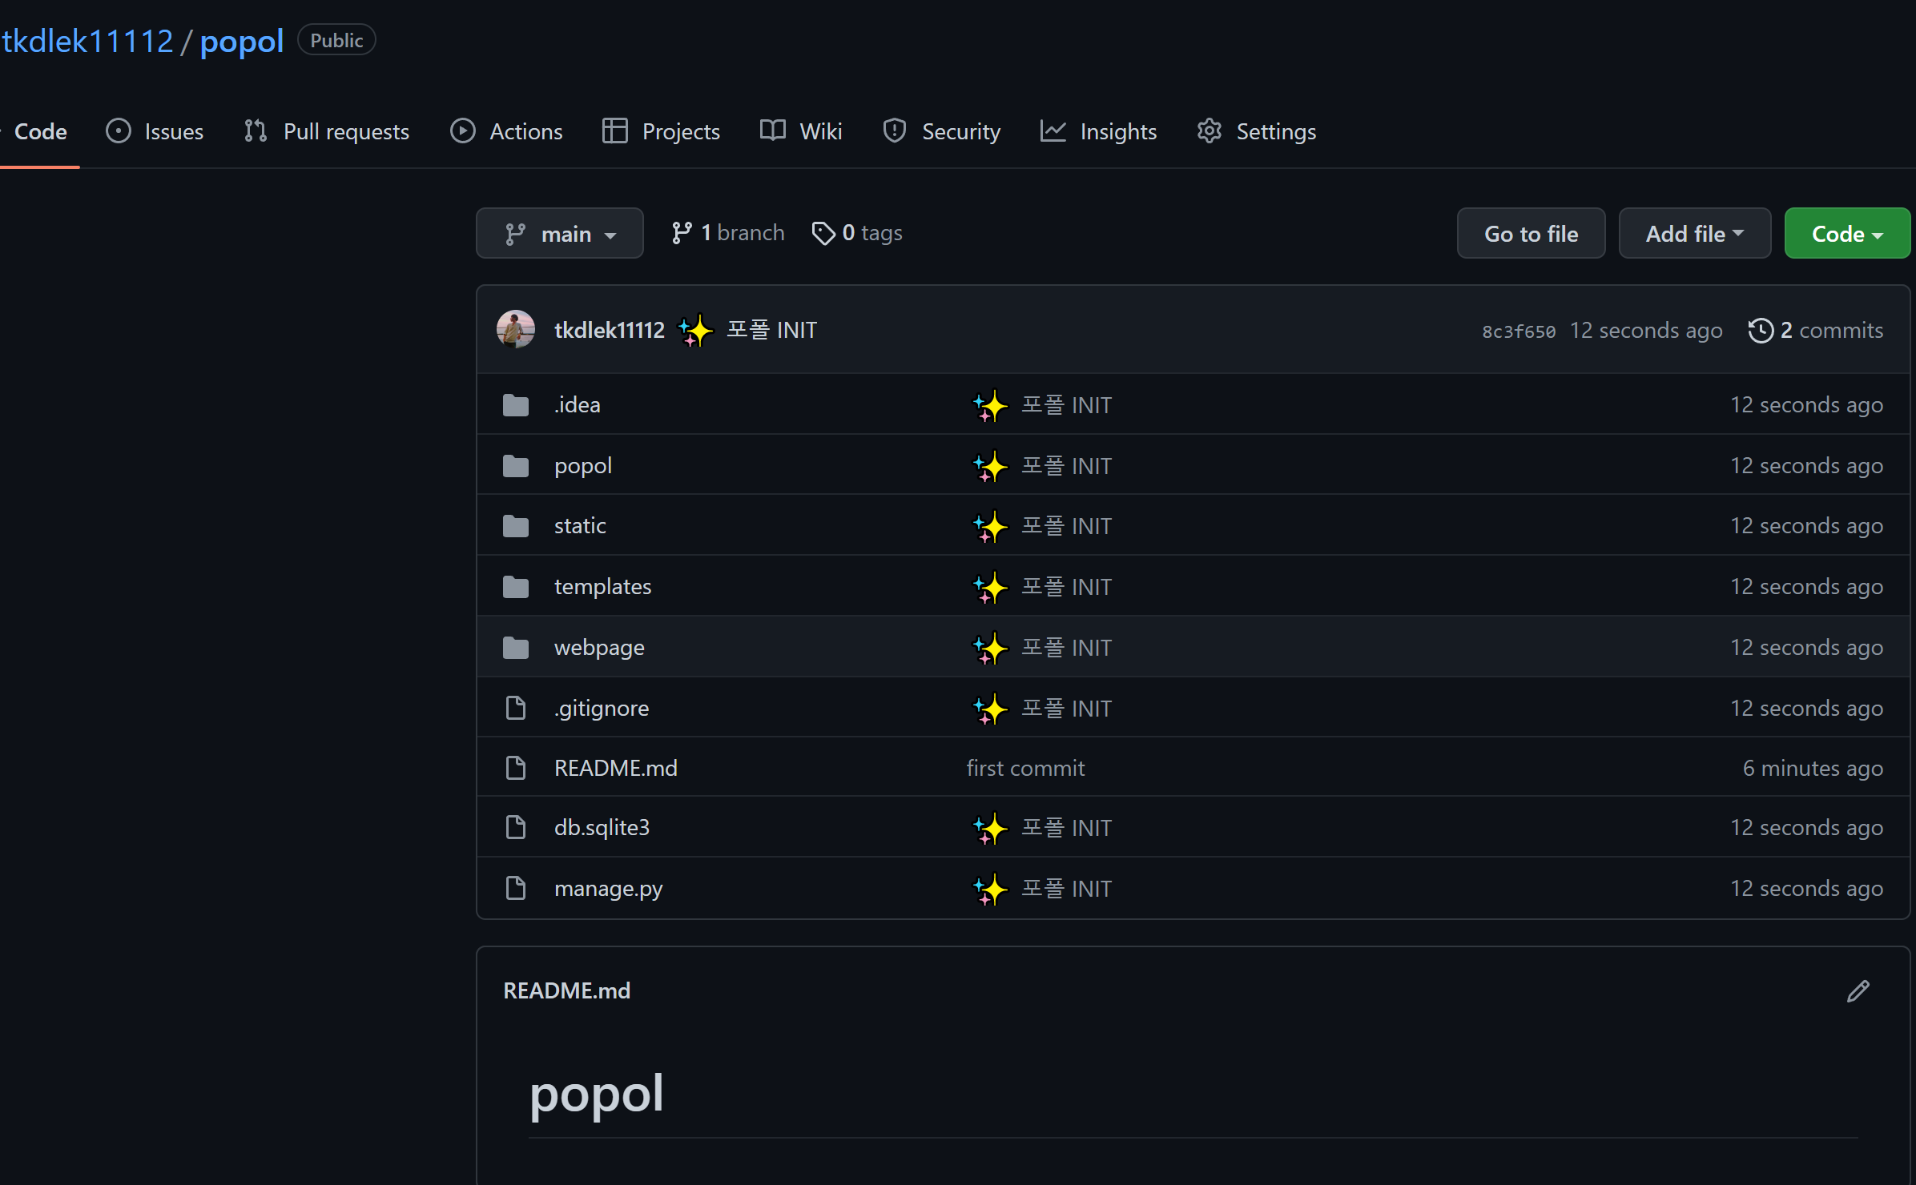Click the README.md section header title
The height and width of the screenshot is (1185, 1916).
[x=566, y=991]
